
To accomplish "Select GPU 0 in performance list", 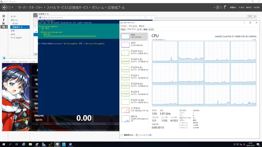I will click(x=134, y=118).
